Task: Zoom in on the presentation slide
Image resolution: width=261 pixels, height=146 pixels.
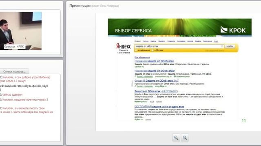Action: click(x=176, y=137)
